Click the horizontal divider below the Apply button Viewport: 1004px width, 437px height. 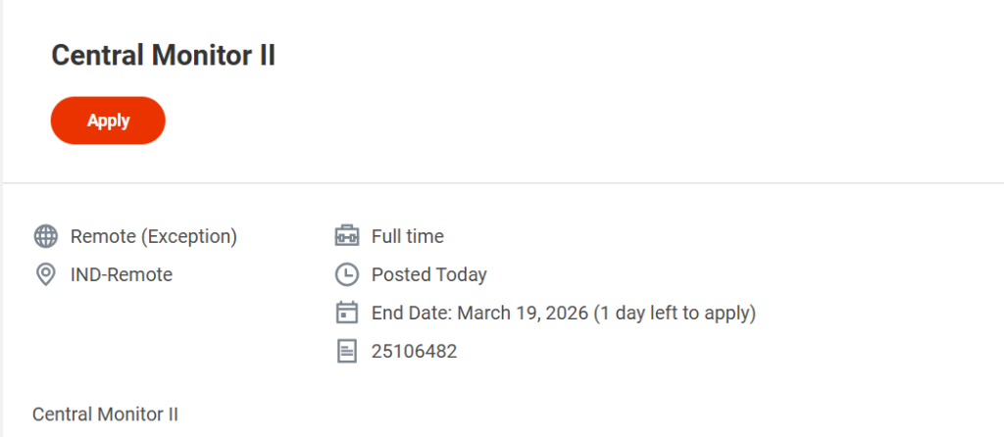[502, 182]
